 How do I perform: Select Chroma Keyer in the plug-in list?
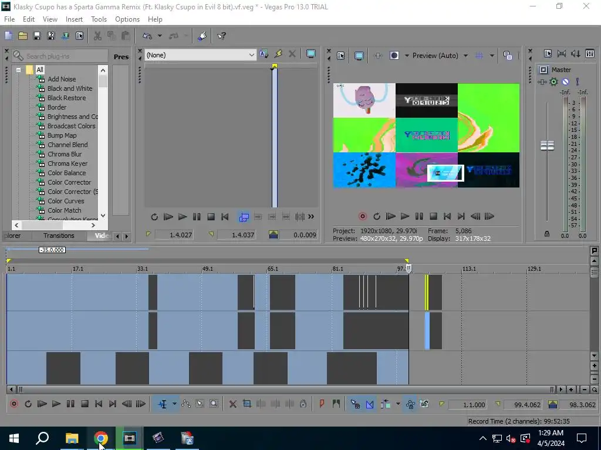67,163
